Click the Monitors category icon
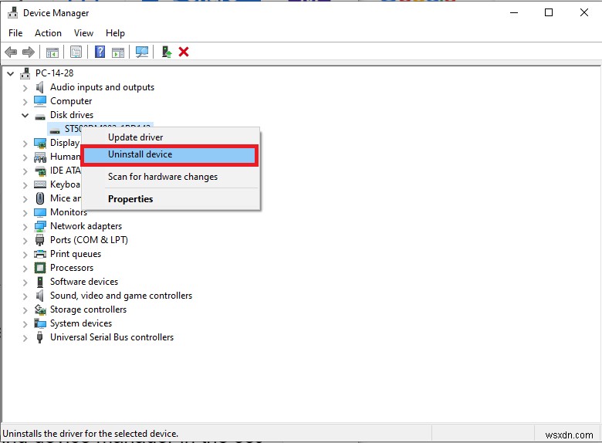The width and height of the screenshot is (602, 443). click(40, 212)
